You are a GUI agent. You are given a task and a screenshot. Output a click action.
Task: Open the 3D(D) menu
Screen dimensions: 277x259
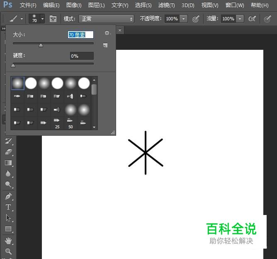tap(188, 5)
